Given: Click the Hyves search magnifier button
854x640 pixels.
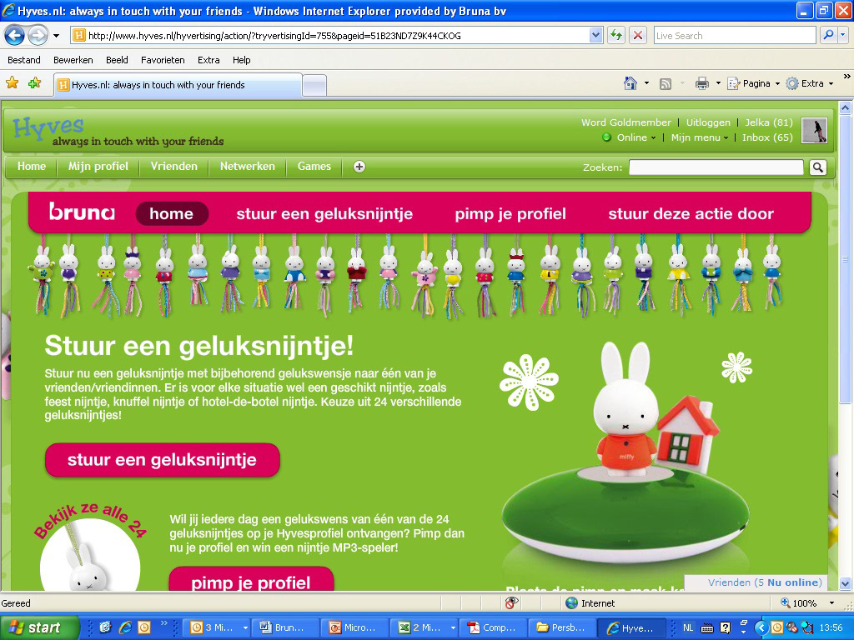Looking at the screenshot, I should [x=817, y=167].
